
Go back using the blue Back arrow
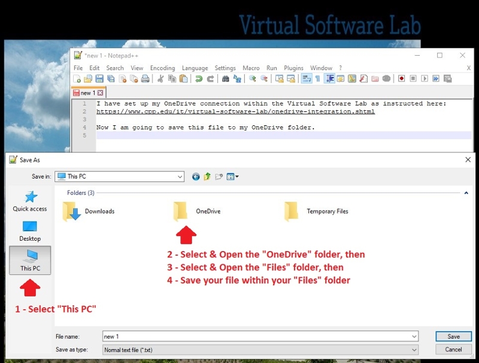[x=196, y=177]
